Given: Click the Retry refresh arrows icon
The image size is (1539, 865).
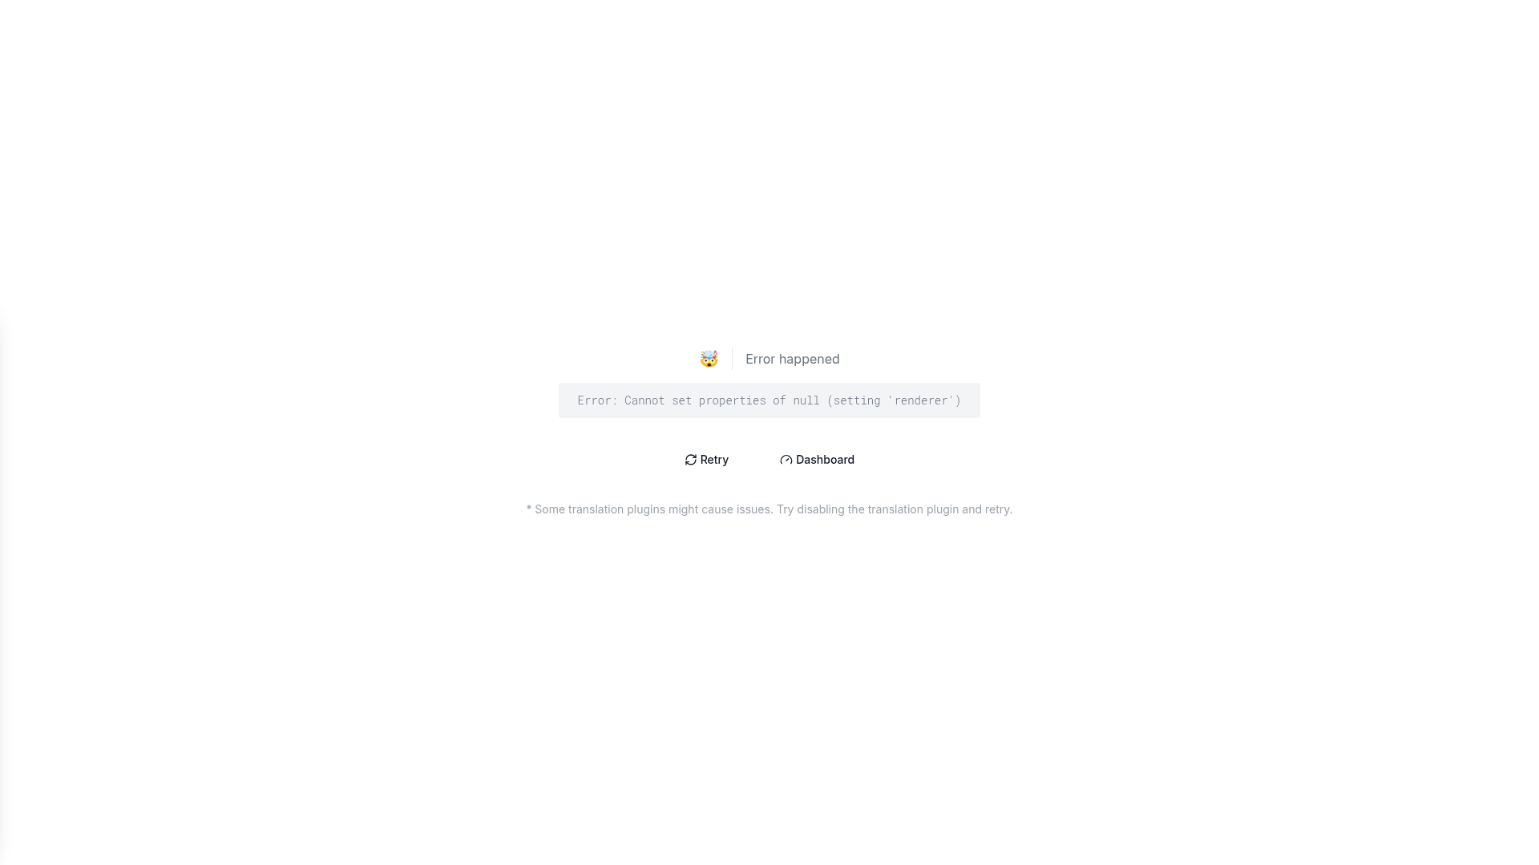Looking at the screenshot, I should 690,460.
